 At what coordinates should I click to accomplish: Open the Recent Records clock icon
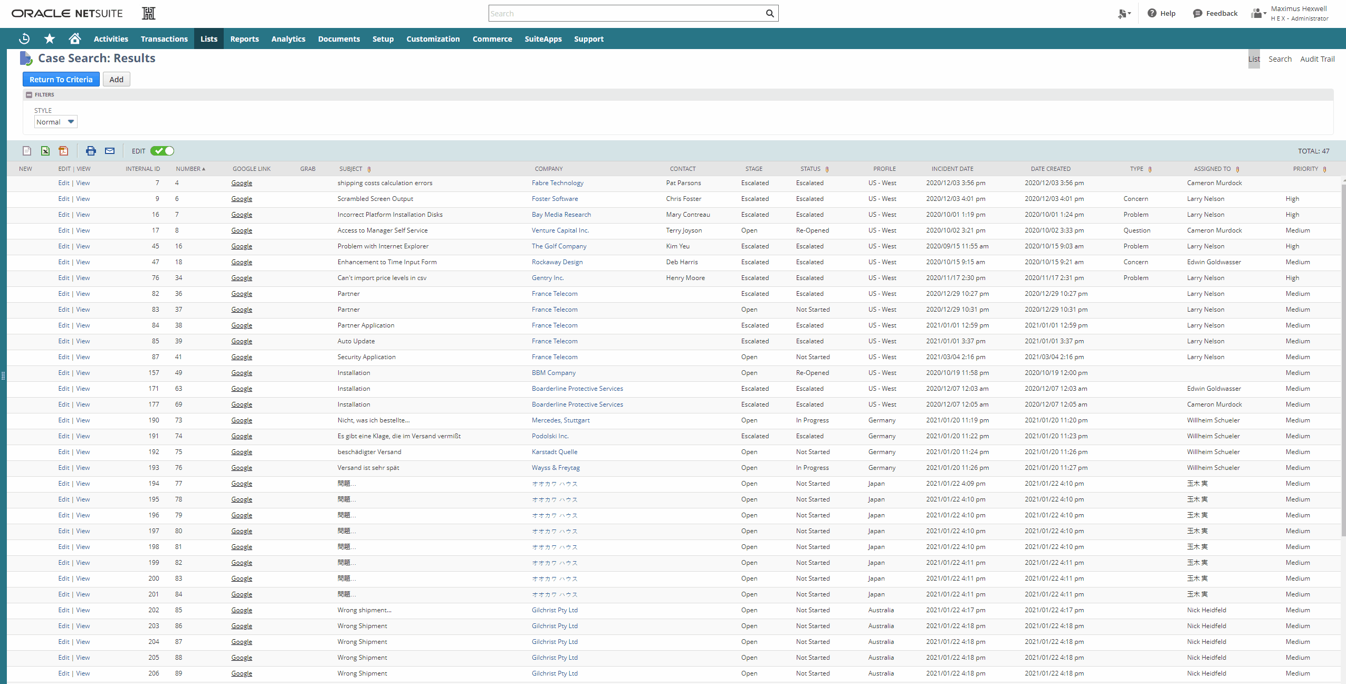(x=24, y=38)
